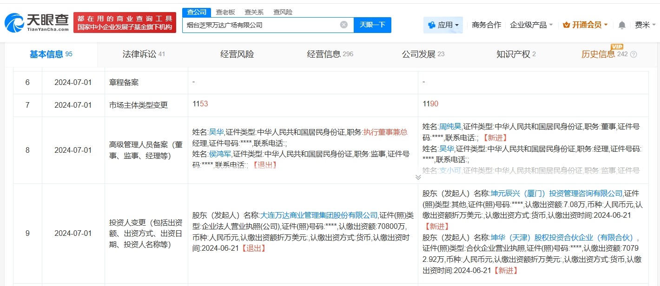
Task: Open the notification bell icon
Action: 621,25
